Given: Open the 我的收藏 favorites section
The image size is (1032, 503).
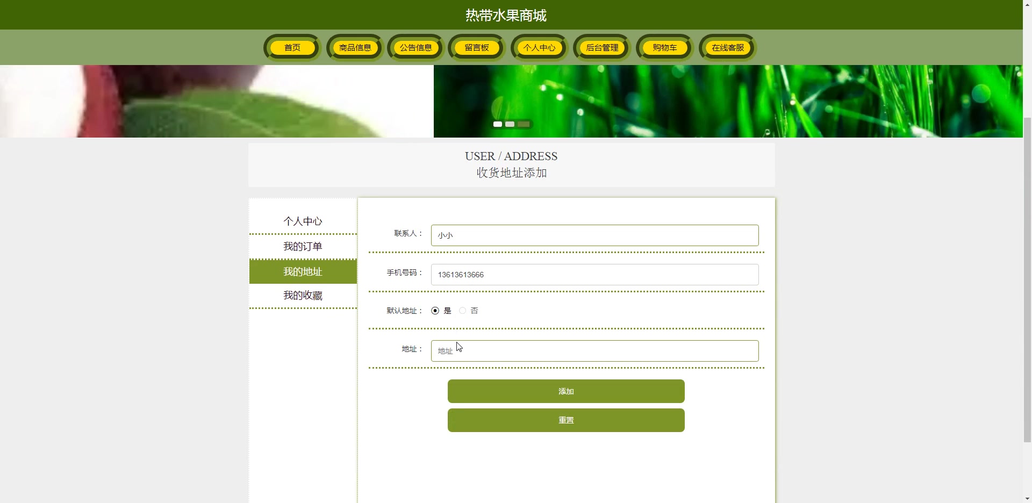Looking at the screenshot, I should tap(303, 295).
